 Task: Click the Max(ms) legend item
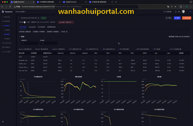click(x=25, y=49)
